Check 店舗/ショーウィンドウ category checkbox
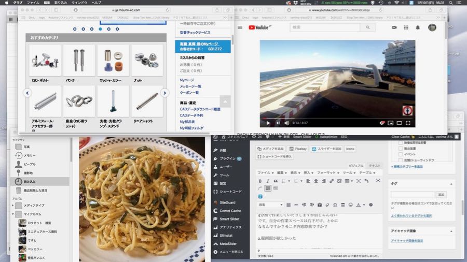Viewport: 467px width, 262px height. (x=400, y=160)
